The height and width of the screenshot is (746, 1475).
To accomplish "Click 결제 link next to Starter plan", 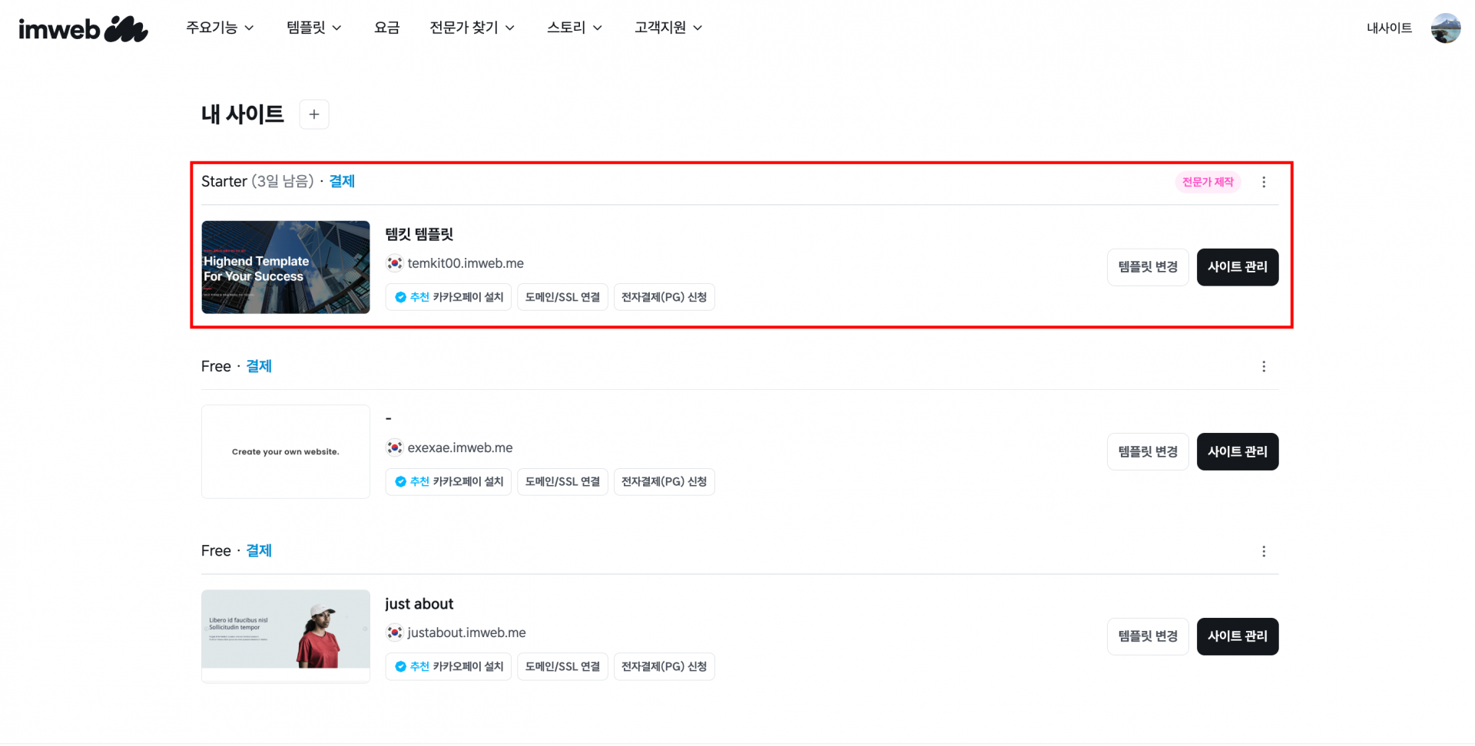I will click(342, 181).
